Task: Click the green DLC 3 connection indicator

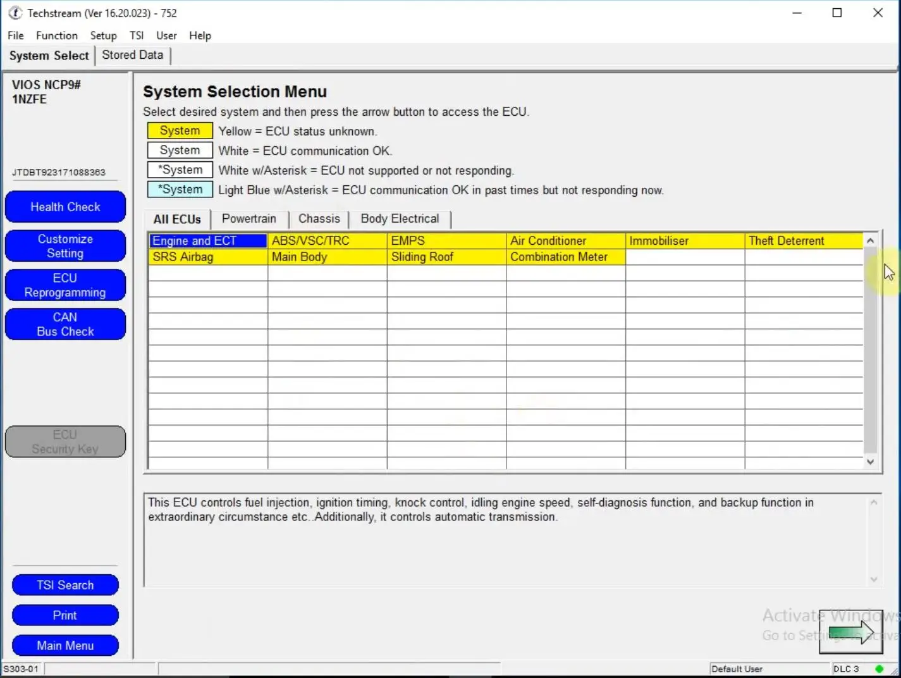Action: 879,669
